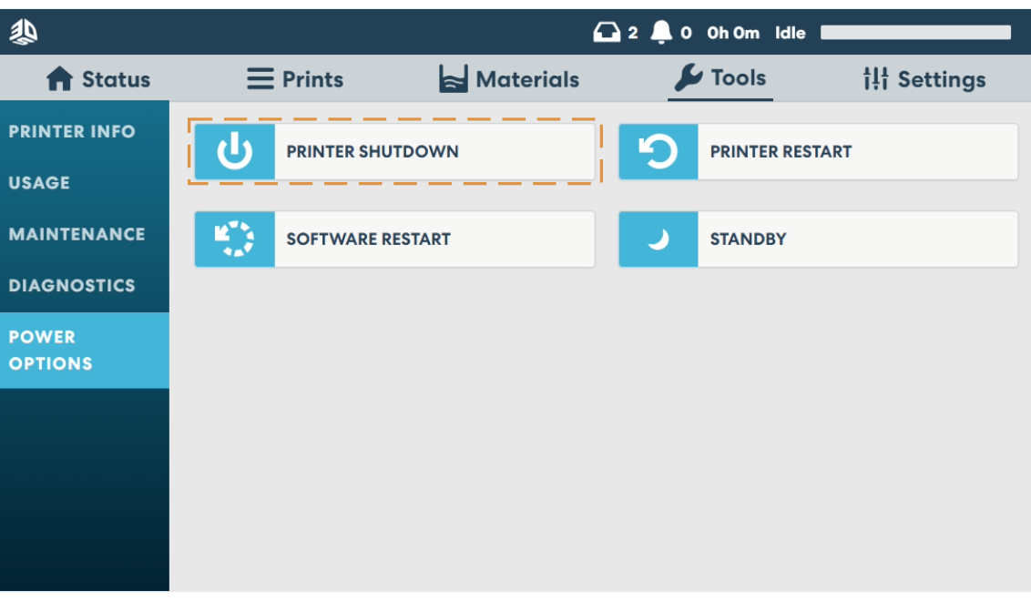The height and width of the screenshot is (601, 1031).
Task: Click the moon icon next to Standby
Action: tap(658, 239)
